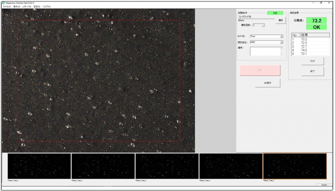Screen dimensions: 335x191
Task: Select the Black_Test_2 thumbnail
Action: pos(103,166)
